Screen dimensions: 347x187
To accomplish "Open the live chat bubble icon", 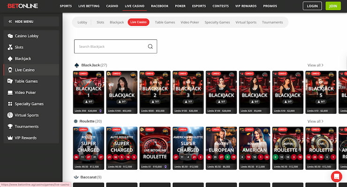I will coord(336,177).
